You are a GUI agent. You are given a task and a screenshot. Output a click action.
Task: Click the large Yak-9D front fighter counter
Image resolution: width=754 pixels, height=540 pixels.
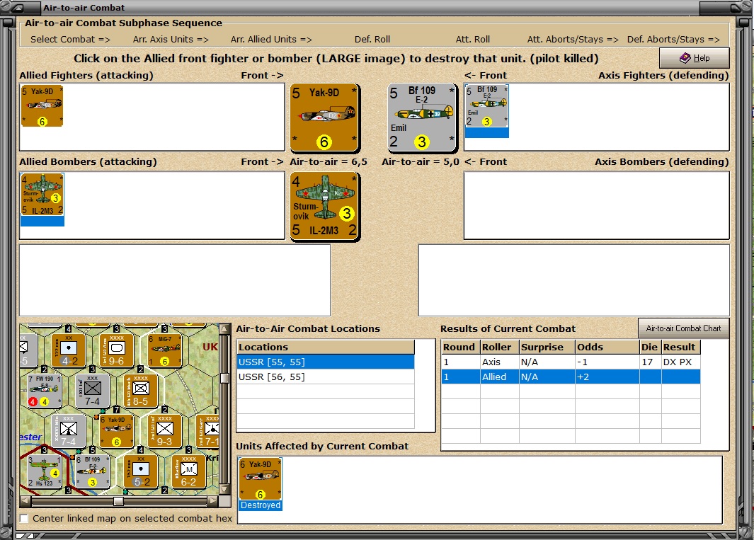[x=324, y=117]
